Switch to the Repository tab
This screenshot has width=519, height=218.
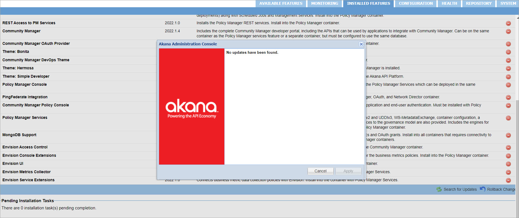tap(479, 4)
